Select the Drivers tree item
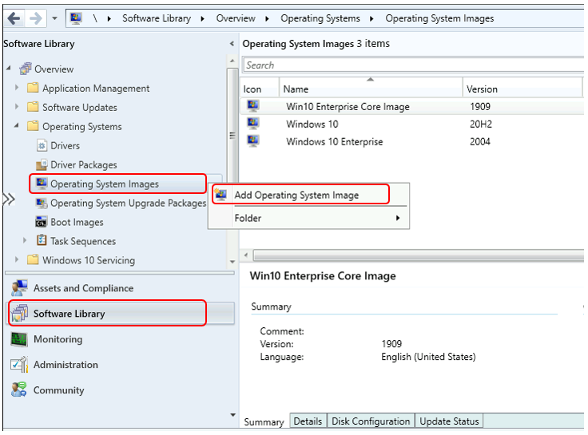Screen dimensions: 588x435 click(x=65, y=146)
